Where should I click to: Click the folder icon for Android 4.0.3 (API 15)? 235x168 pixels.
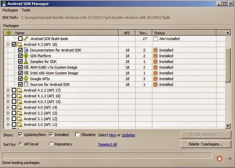[x=20, y=102]
